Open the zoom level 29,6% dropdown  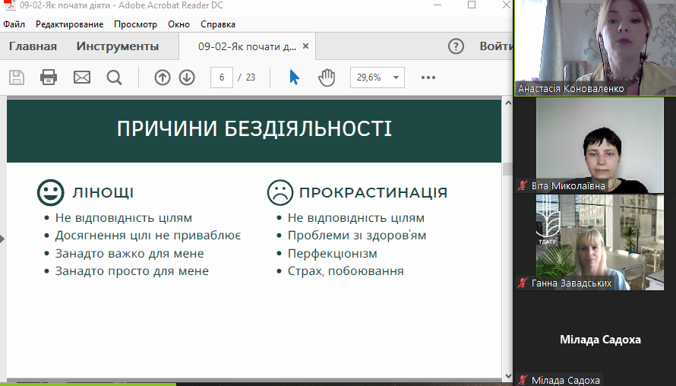[377, 77]
